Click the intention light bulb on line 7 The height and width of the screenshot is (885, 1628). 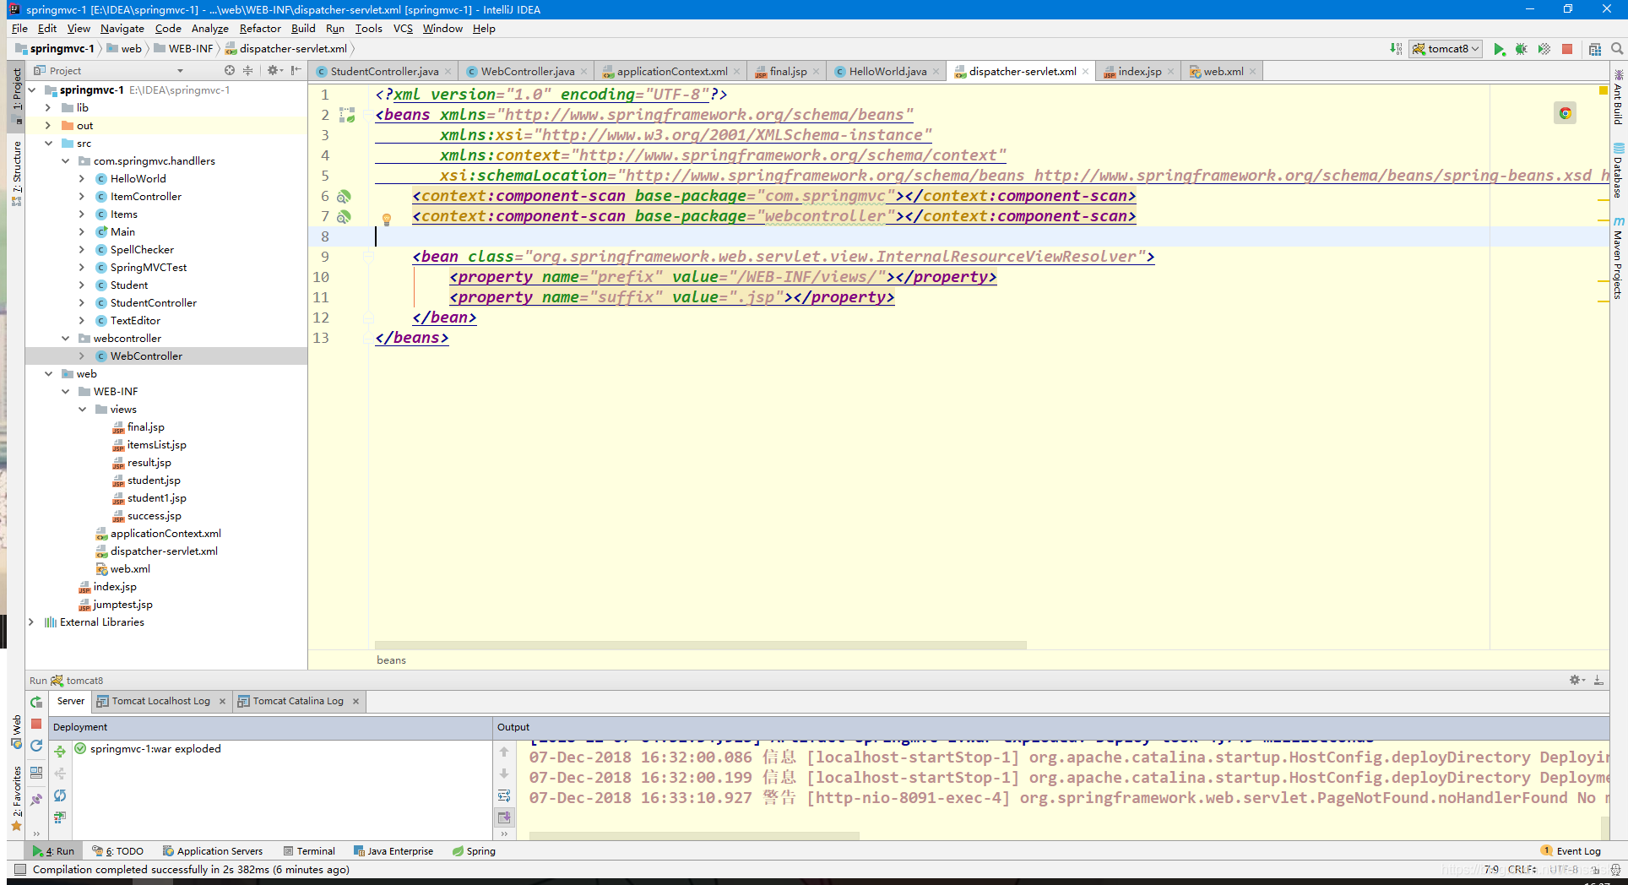click(387, 220)
